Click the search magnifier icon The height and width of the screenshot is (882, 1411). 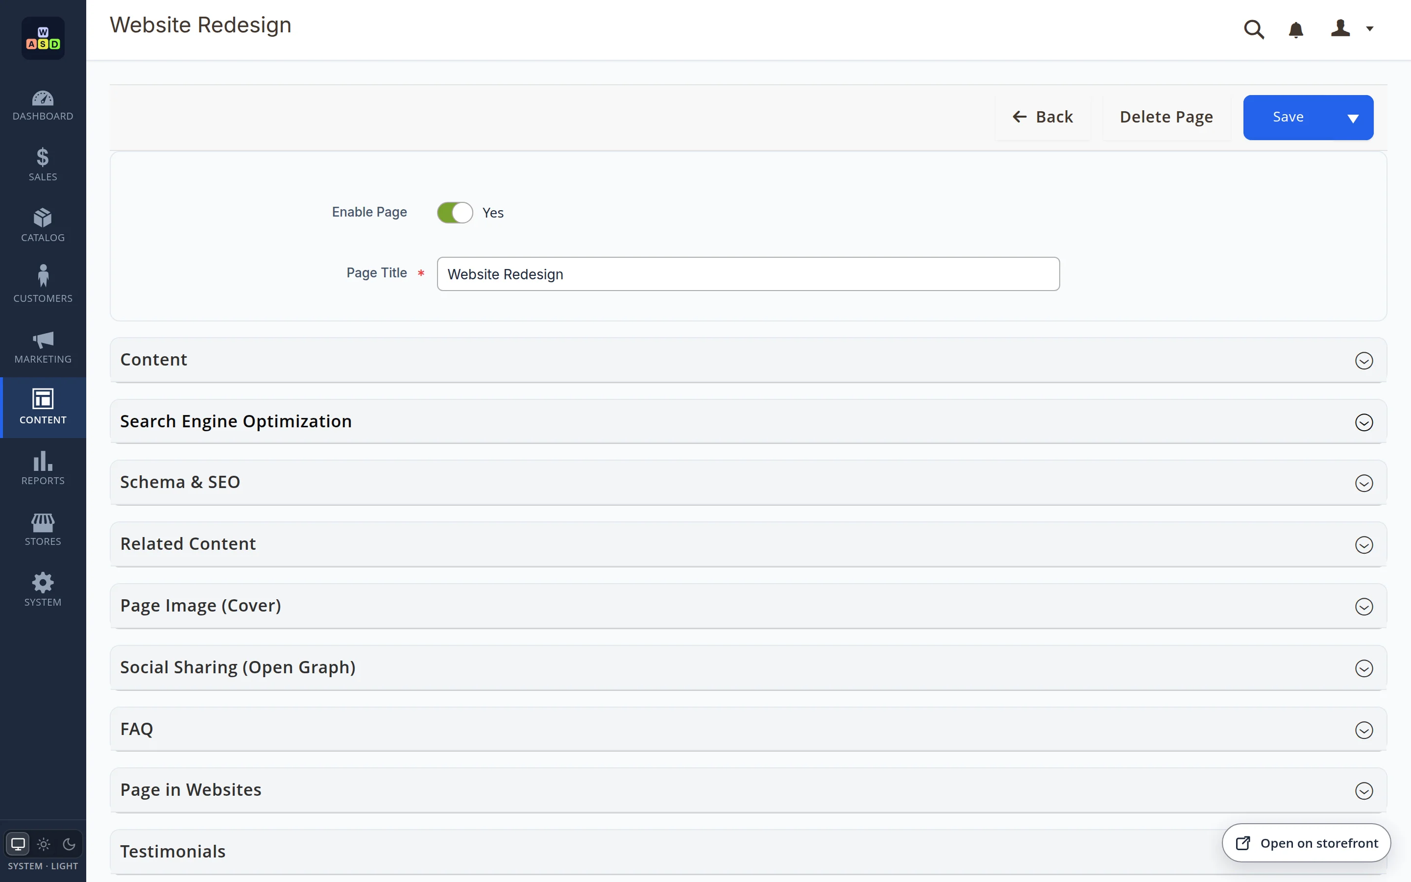pyautogui.click(x=1254, y=29)
